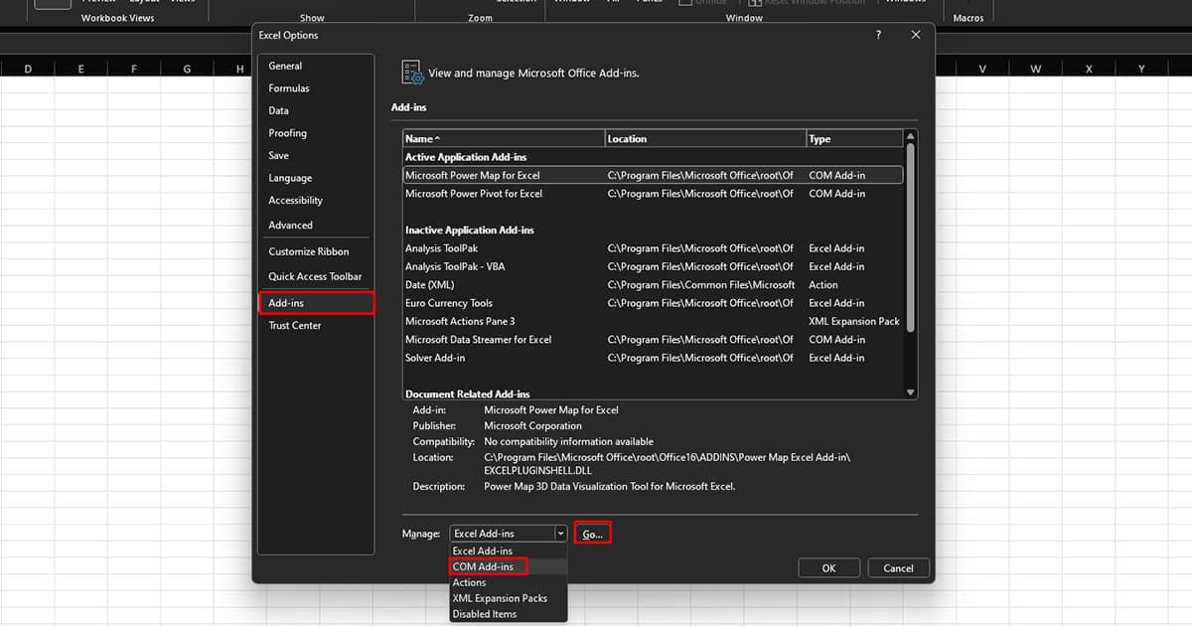Click the workbook preview icon in Workbook Views

click(x=55, y=5)
